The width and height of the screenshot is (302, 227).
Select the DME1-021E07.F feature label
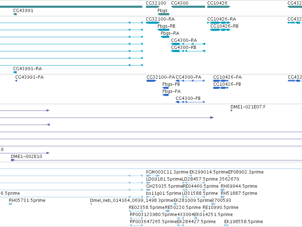[248, 107]
